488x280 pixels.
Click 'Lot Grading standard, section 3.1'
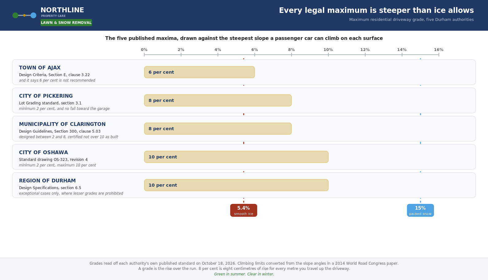(50, 103)
